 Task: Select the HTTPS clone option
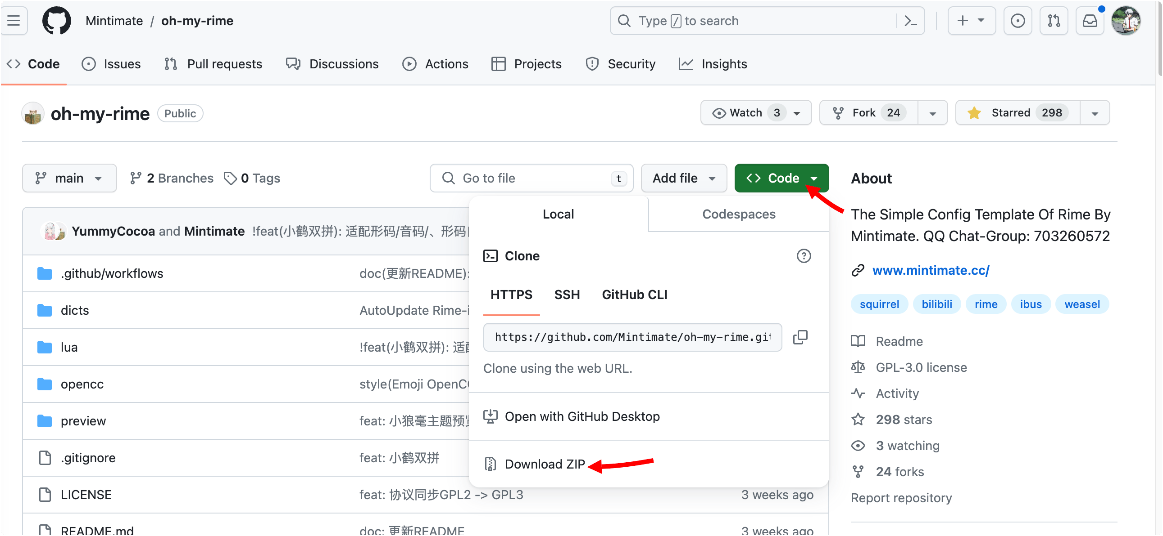[x=512, y=295]
